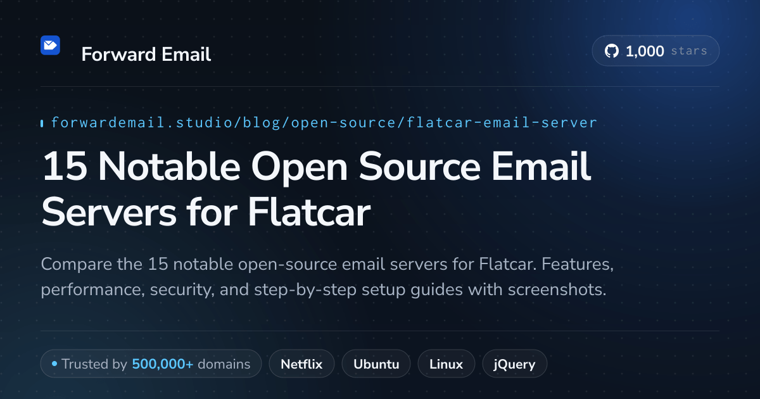The width and height of the screenshot is (760, 399).
Task: Click the Forward Email envelope logo icon
Action: click(50, 45)
